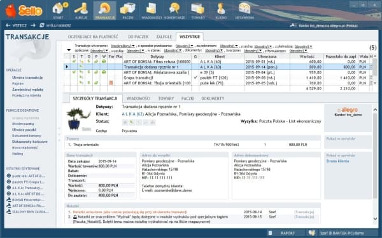Click the details panel scroll-down arrow

tap(375, 218)
